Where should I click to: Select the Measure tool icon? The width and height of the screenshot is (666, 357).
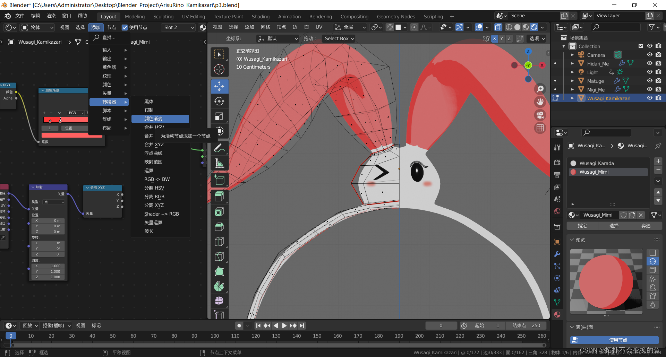pos(219,163)
